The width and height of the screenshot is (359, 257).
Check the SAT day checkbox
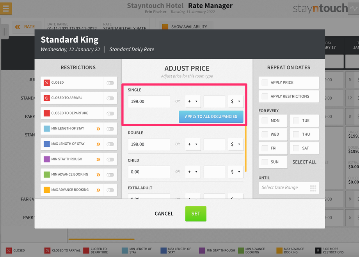[x=296, y=148]
